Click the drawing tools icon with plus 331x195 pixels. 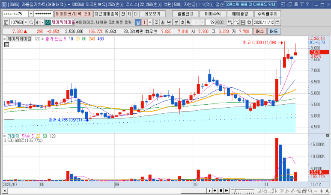(237, 22)
